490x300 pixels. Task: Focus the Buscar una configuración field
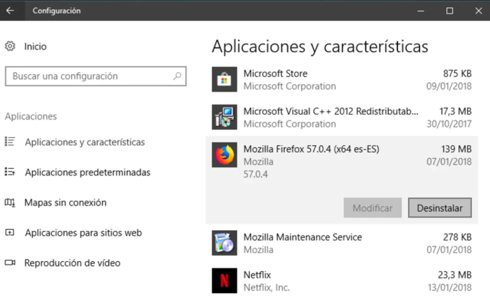tap(96, 76)
